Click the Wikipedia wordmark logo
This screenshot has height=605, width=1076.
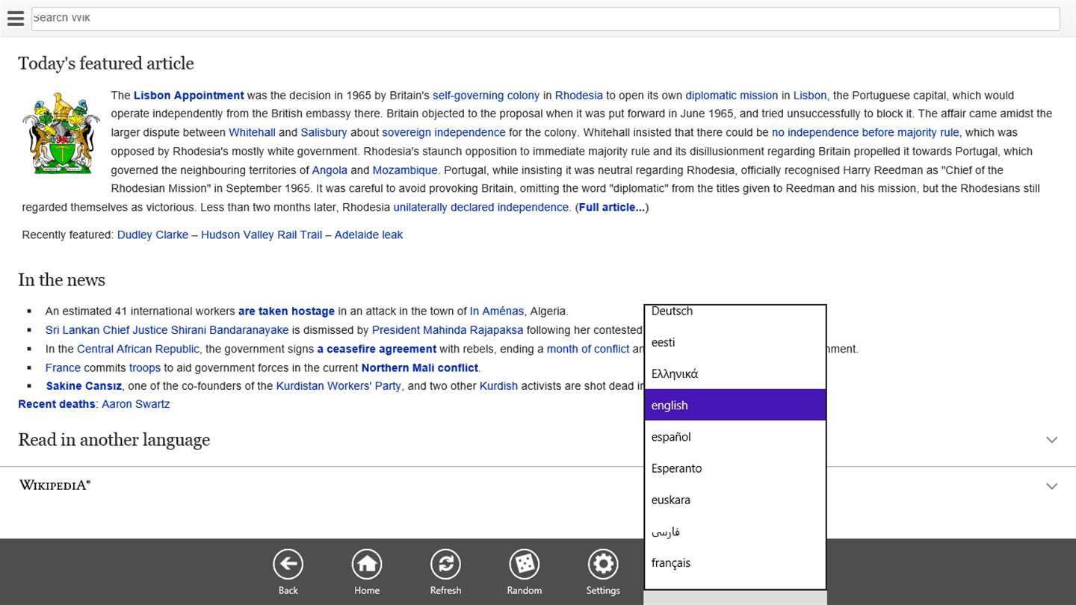point(55,485)
